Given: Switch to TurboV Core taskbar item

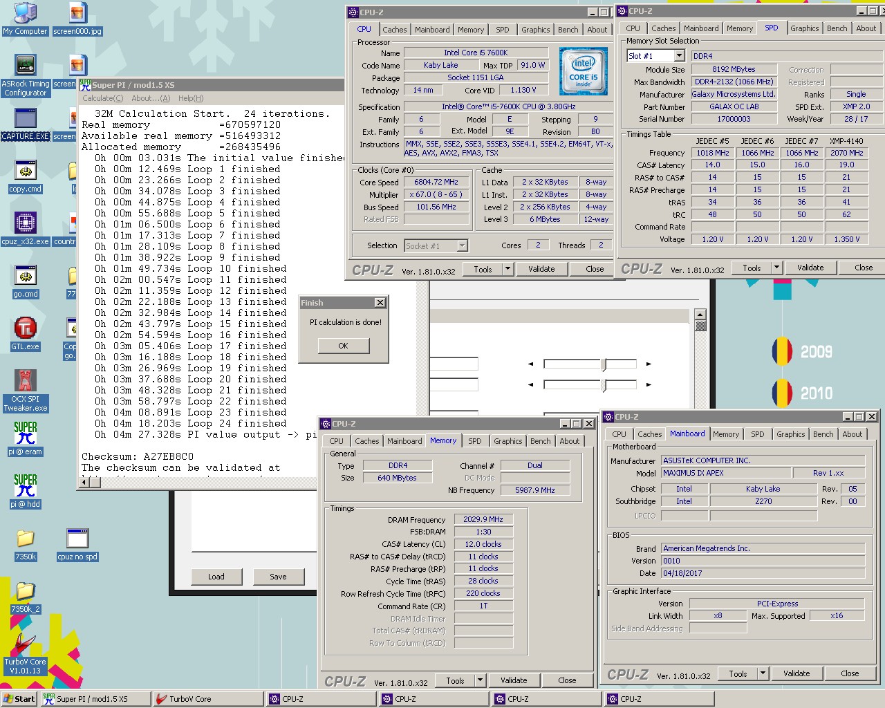Looking at the screenshot, I should [x=208, y=699].
